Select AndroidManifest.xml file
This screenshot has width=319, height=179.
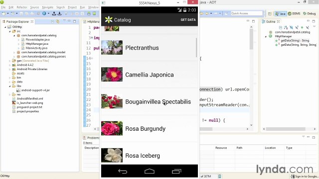pyautogui.click(x=30, y=98)
